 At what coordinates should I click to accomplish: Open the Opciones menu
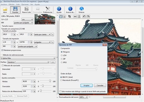pos(25,4)
